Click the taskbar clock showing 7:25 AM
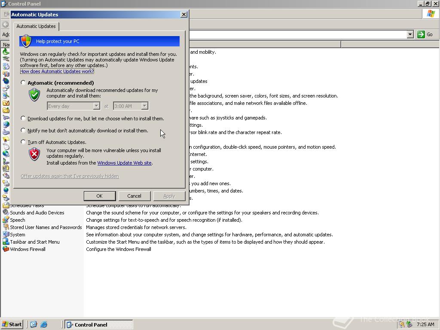The image size is (440, 330). [x=425, y=324]
